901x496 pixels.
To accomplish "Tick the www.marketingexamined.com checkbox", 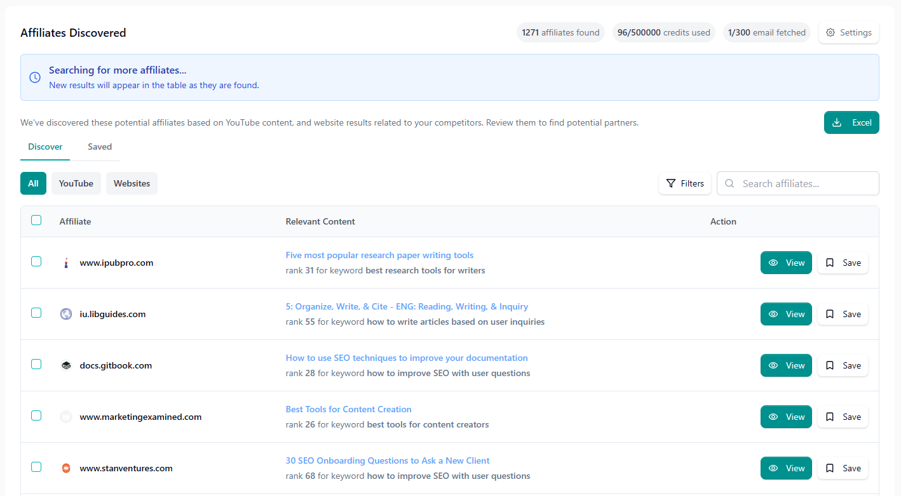I will [x=36, y=415].
